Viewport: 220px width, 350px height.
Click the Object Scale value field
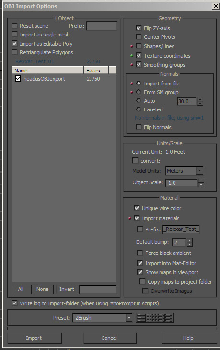point(182,183)
